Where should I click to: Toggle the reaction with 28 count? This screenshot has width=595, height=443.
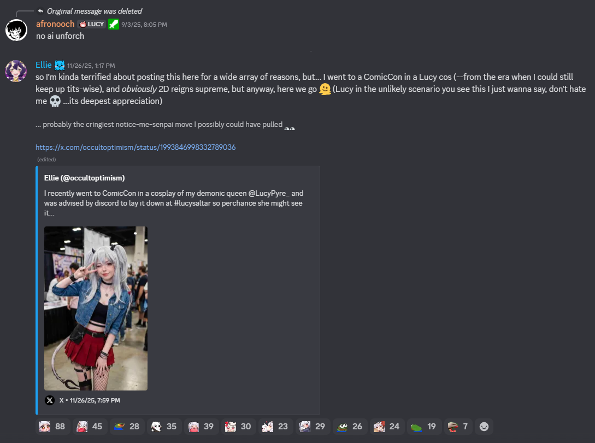click(126, 426)
